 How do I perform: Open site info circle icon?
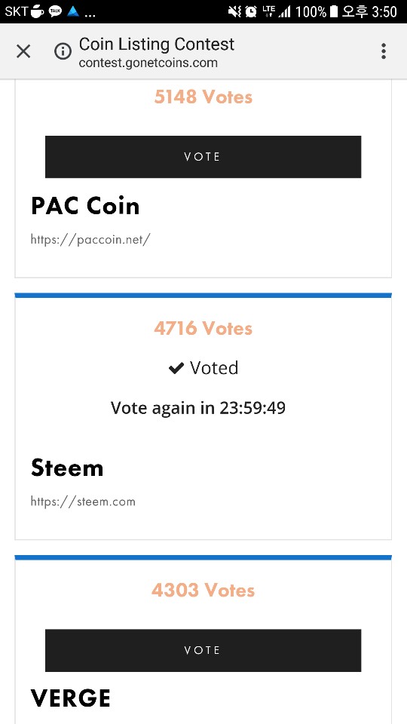63,51
